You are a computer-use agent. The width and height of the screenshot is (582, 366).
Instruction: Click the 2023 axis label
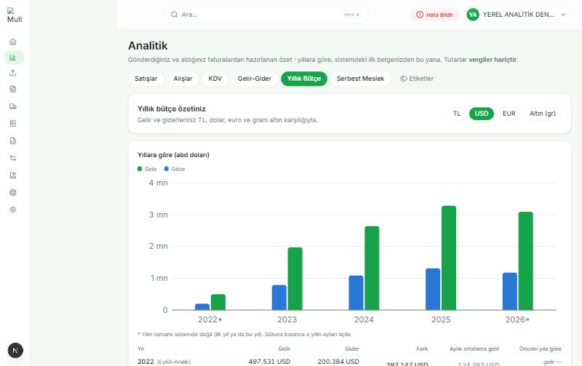pos(287,319)
